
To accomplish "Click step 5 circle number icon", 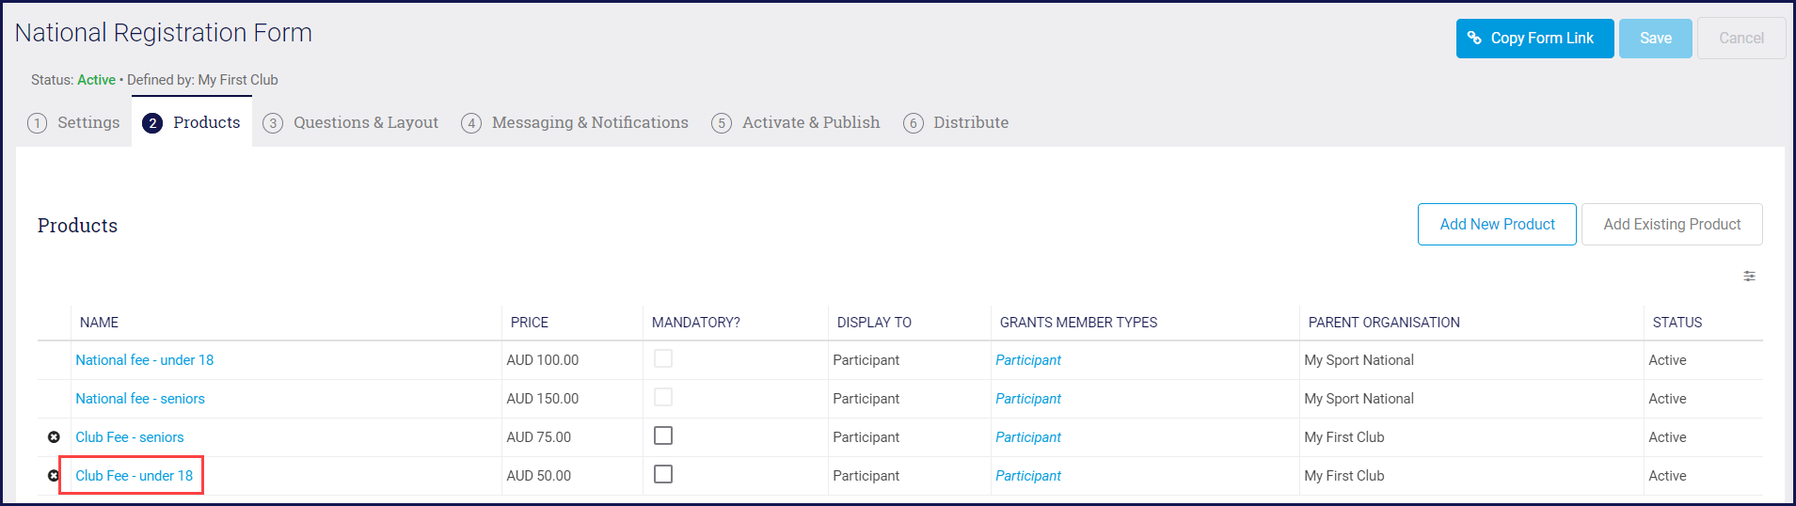I will pos(722,123).
